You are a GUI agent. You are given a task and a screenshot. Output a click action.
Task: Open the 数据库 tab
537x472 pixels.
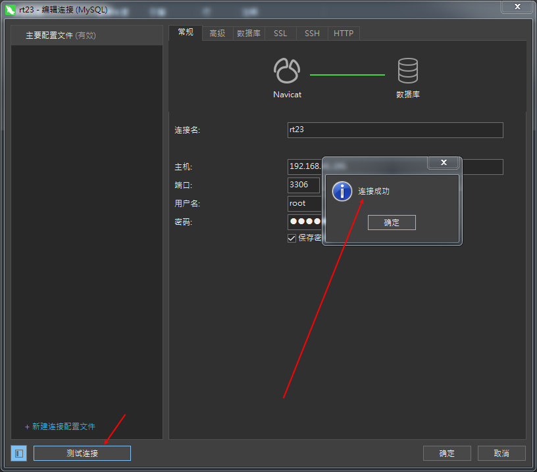click(249, 34)
